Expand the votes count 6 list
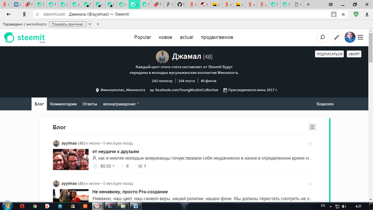The height and width of the screenshot is (210, 373). coord(125,166)
